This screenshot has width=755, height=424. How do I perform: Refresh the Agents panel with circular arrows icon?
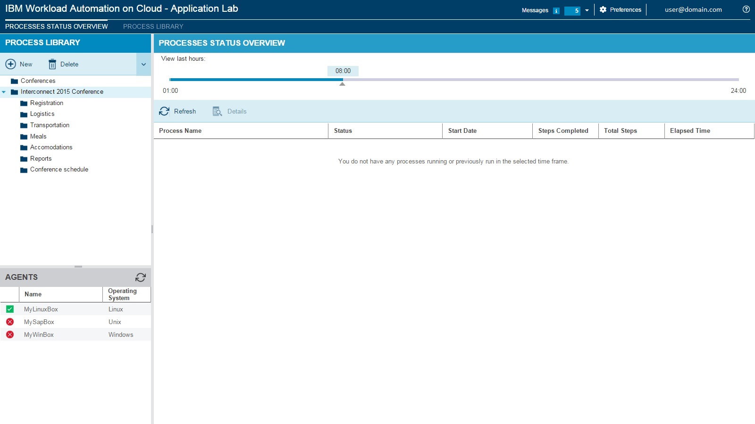coord(141,277)
